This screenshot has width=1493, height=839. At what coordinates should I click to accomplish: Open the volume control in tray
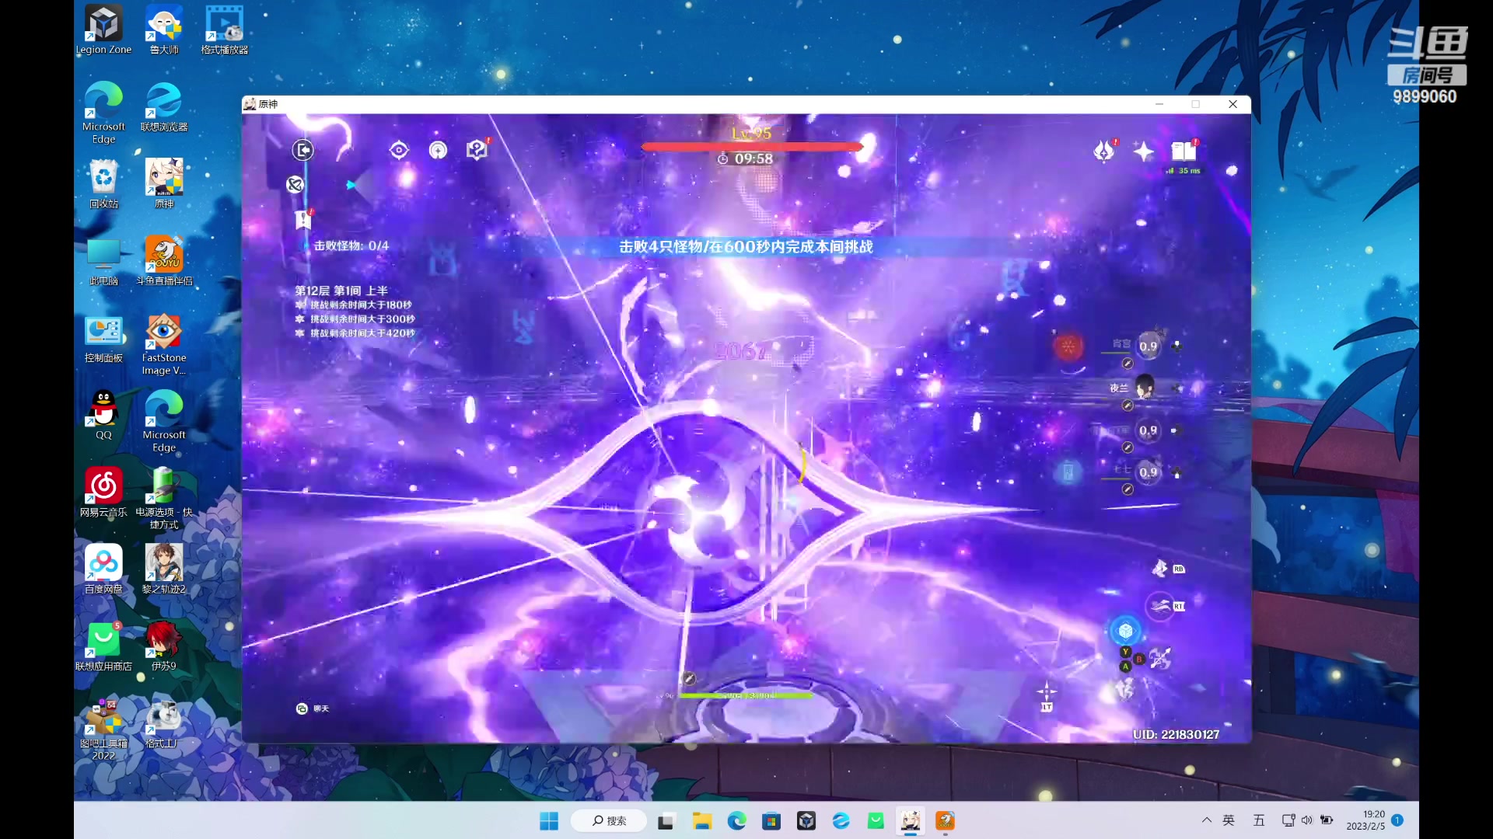1306,820
